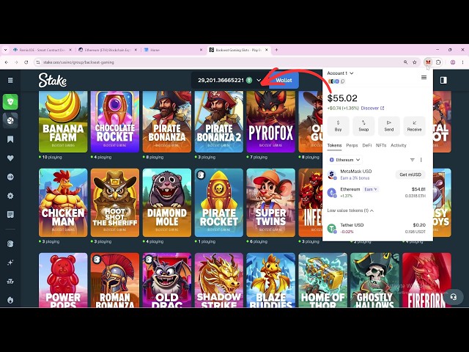Click the Receive button in MetaMask
Screen dimensions: 469x352
[x=414, y=126]
